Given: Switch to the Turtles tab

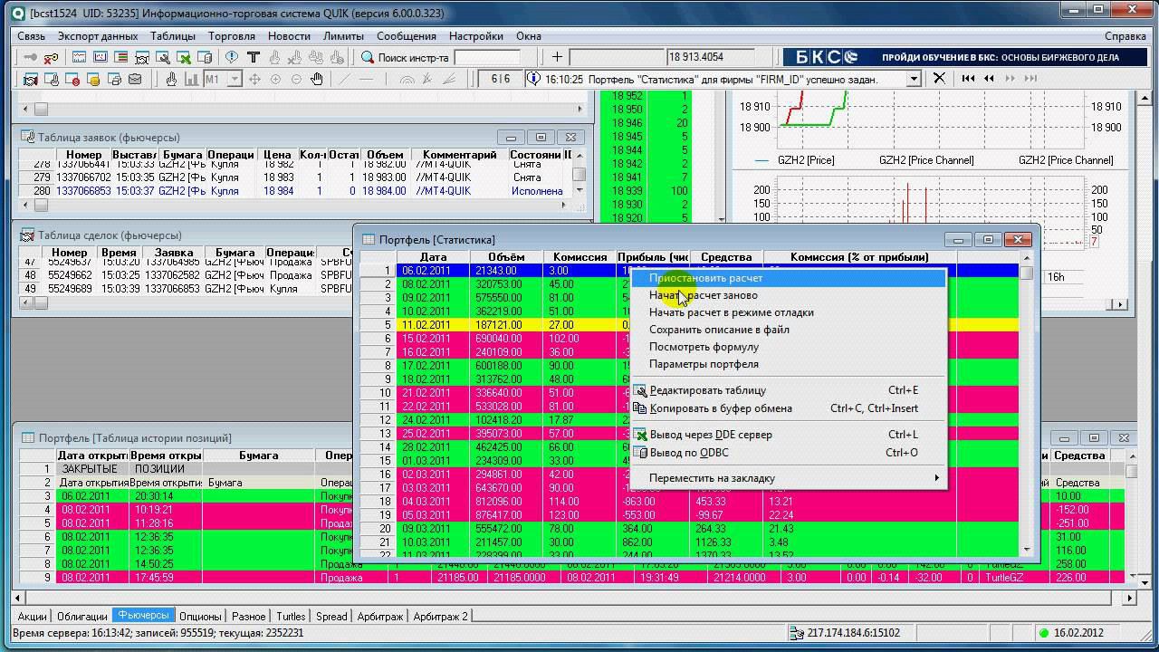Looking at the screenshot, I should tap(291, 617).
